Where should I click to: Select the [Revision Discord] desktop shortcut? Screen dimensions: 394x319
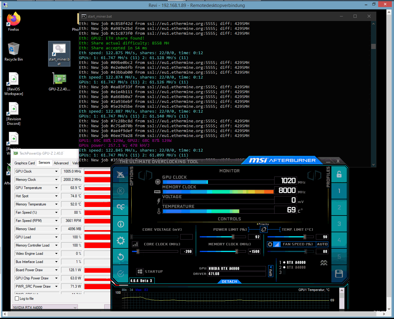[14, 114]
